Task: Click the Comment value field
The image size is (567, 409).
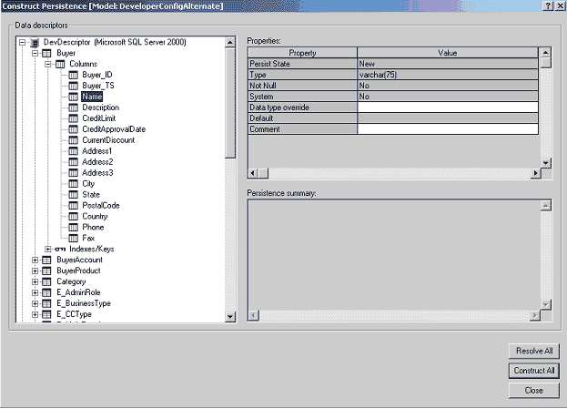Action: [x=447, y=129]
